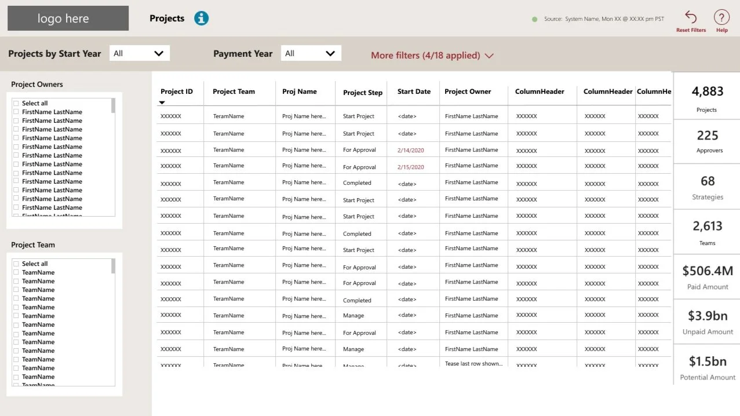Image resolution: width=740 pixels, height=416 pixels.
Task: Select the $506.4M Paid Amount card
Action: click(706, 277)
